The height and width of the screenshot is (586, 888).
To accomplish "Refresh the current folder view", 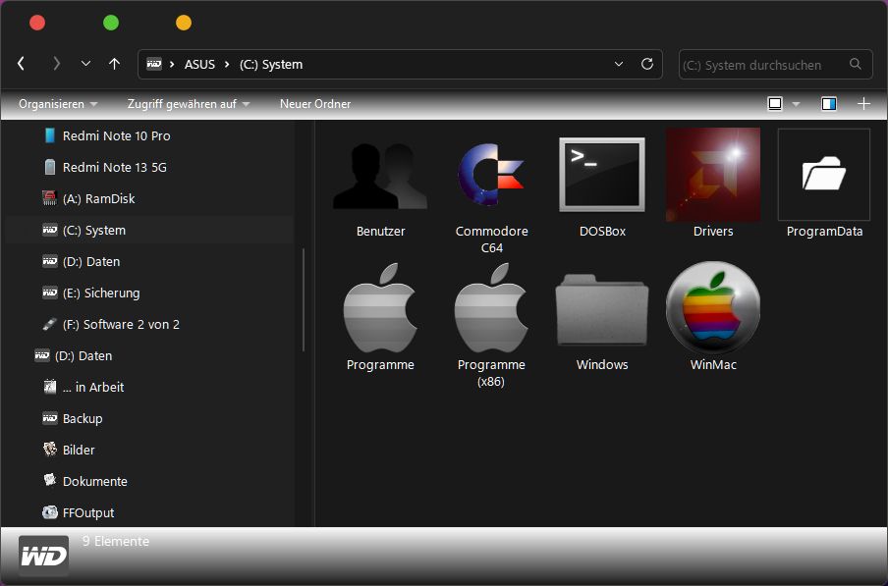I will tap(647, 64).
